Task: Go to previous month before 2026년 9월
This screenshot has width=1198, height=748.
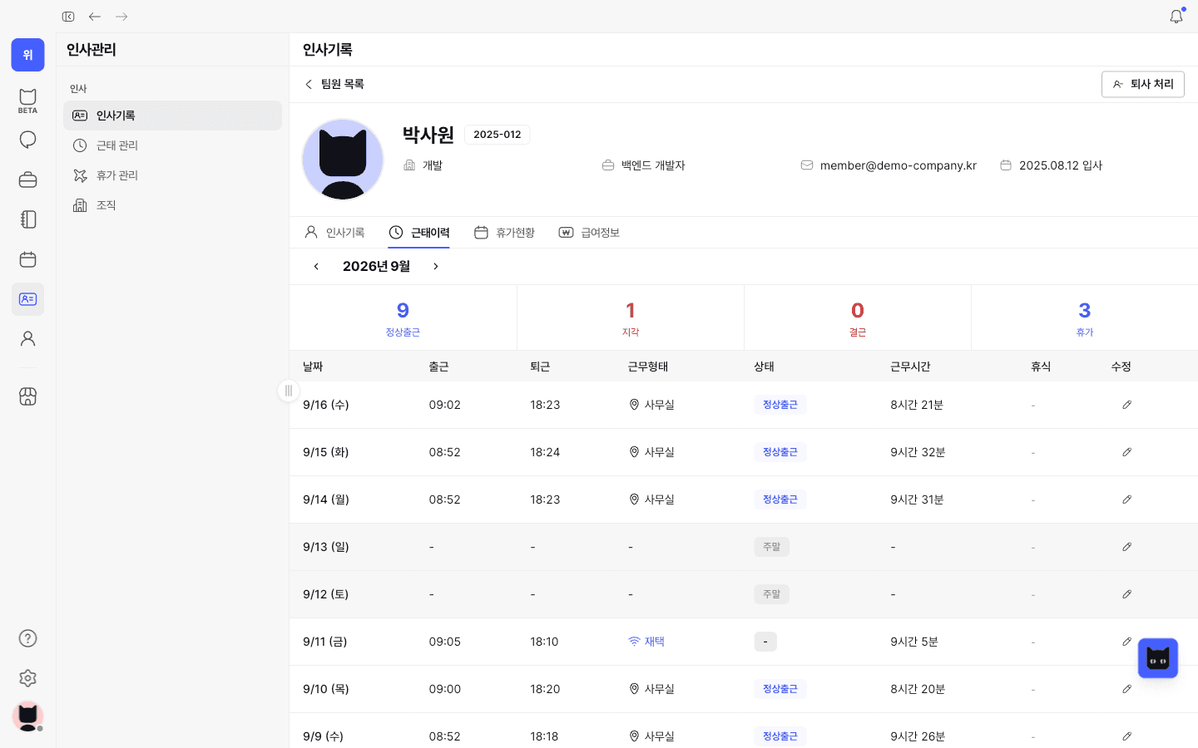Action: pos(316,267)
